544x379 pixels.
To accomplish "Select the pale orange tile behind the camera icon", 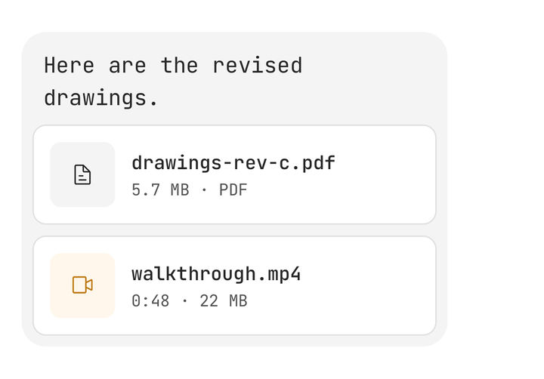I will point(82,285).
